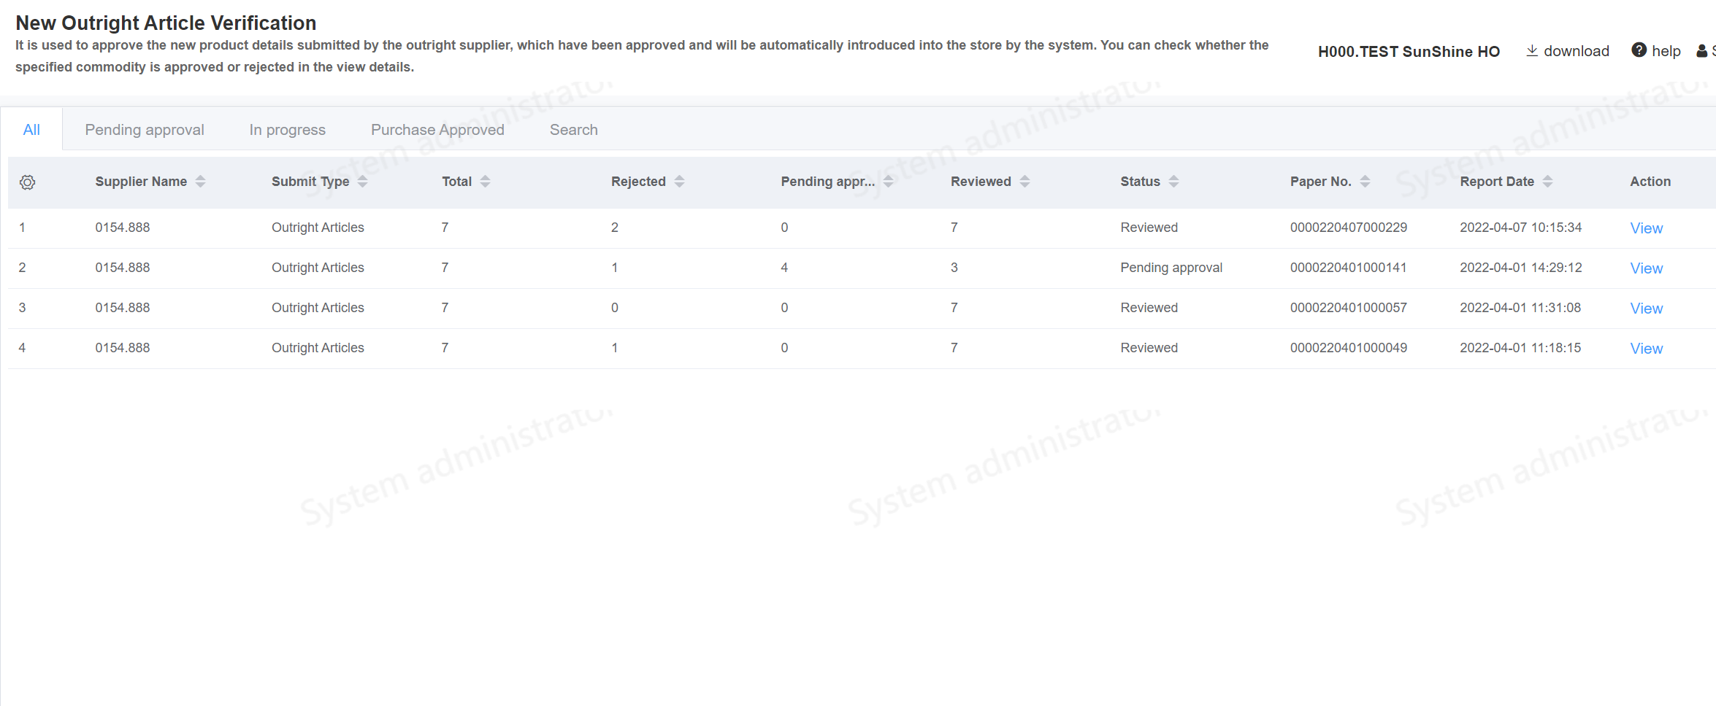Sort by Supplier Name column arrows
Image resolution: width=1716 pixels, height=706 pixels.
[200, 182]
